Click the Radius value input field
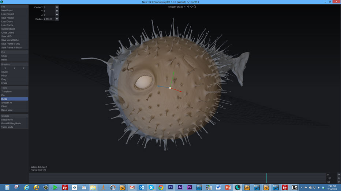Screen dimensions: 341x191 (x=49, y=19)
